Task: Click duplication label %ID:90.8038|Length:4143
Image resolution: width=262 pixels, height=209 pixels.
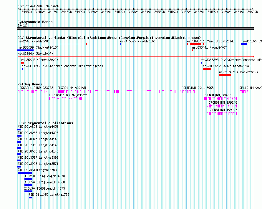Action: click(x=38, y=151)
